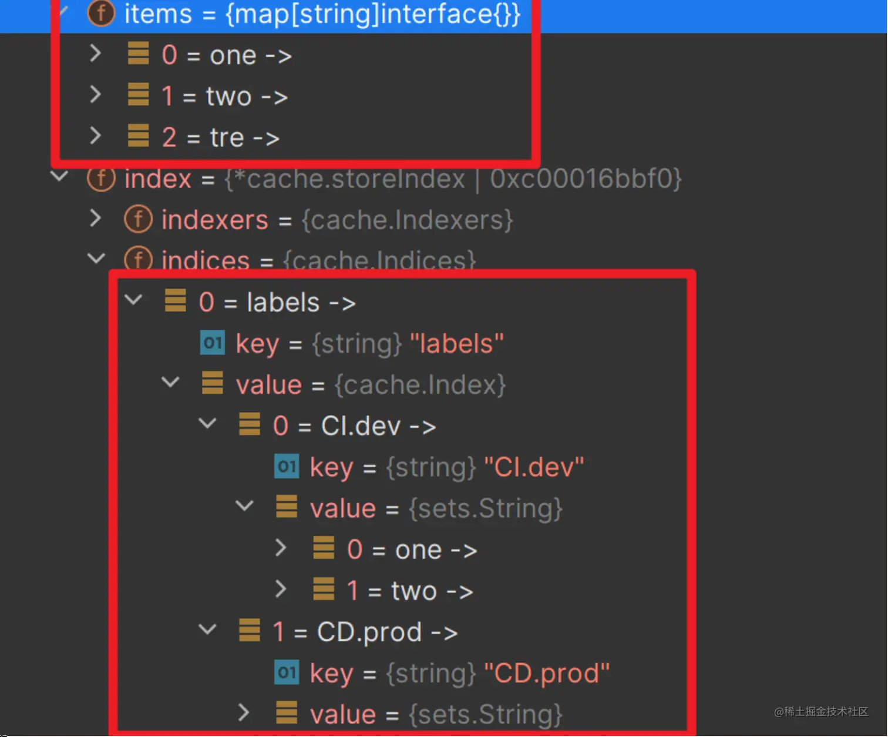Expand the 1 = two entry under items
Image resolution: width=888 pixels, height=737 pixels.
[96, 95]
